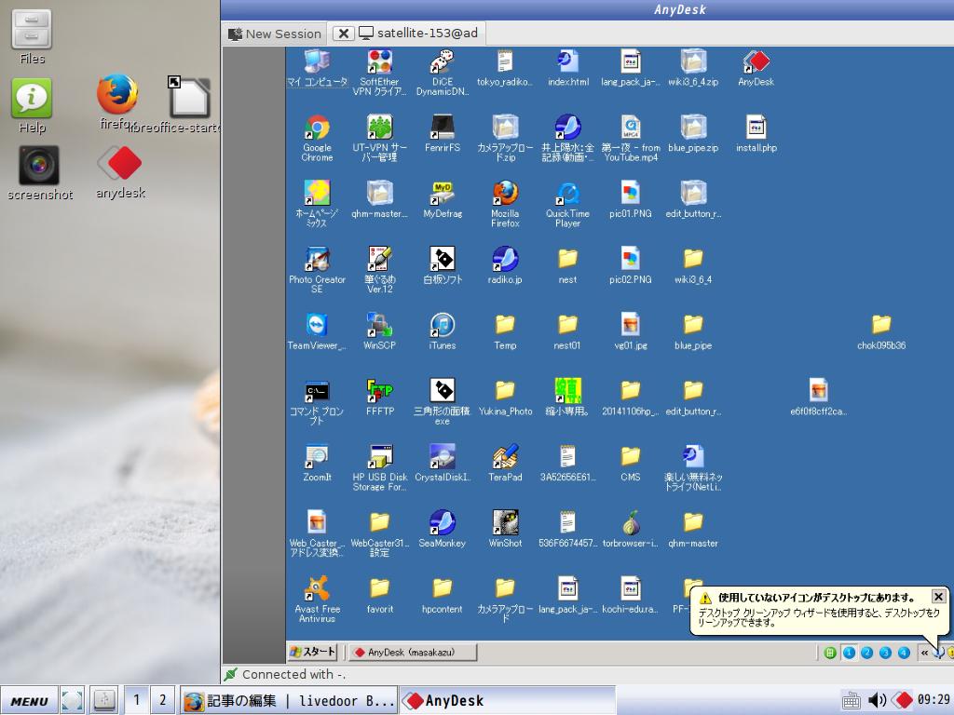Switch to New Session tab
Image resolution: width=954 pixels, height=715 pixels.
point(275,34)
